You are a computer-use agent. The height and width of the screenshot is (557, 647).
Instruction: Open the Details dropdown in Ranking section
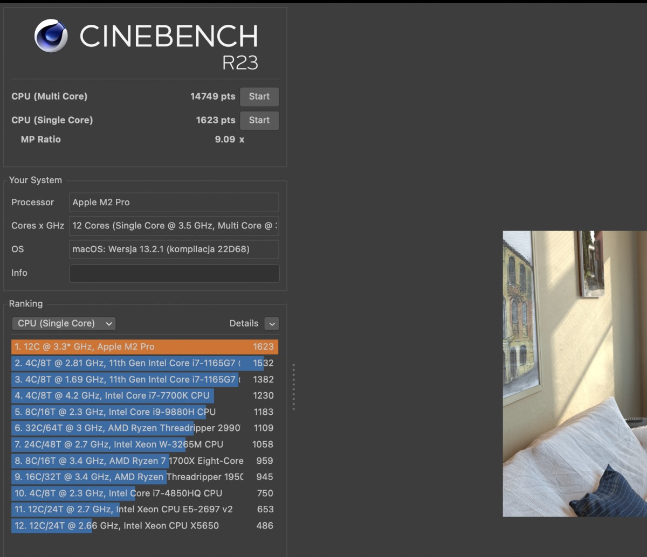pyautogui.click(x=272, y=323)
